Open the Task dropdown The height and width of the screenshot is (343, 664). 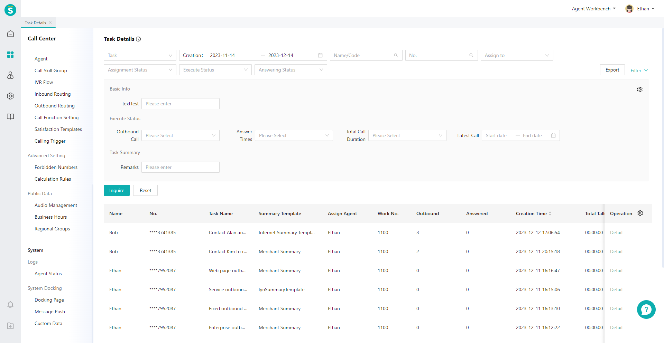click(x=140, y=55)
